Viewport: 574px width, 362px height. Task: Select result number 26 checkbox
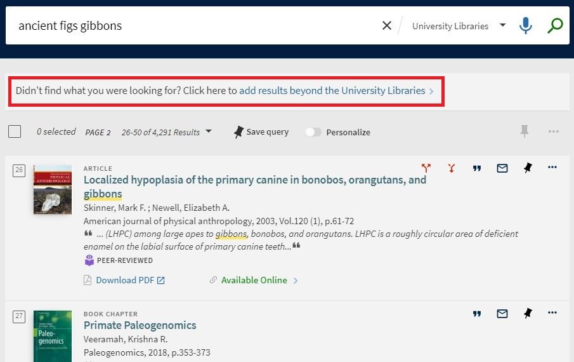[19, 170]
